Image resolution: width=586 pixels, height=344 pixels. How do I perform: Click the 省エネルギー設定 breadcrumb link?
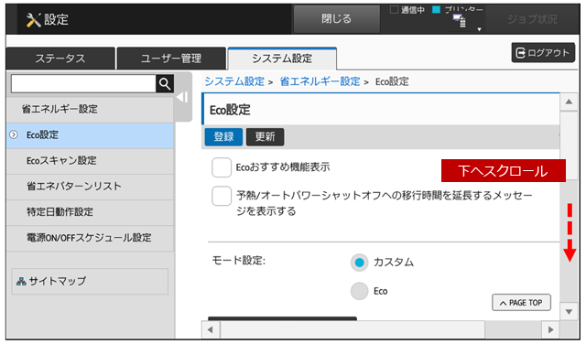coord(320,81)
